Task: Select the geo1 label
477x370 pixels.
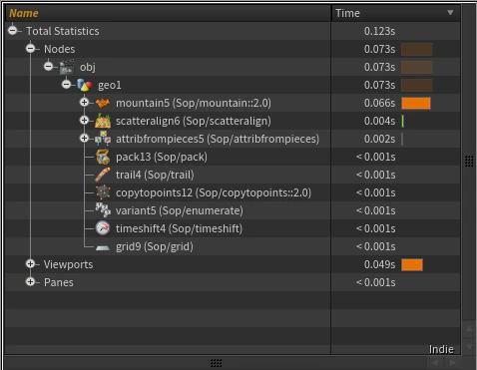Action: [110, 86]
